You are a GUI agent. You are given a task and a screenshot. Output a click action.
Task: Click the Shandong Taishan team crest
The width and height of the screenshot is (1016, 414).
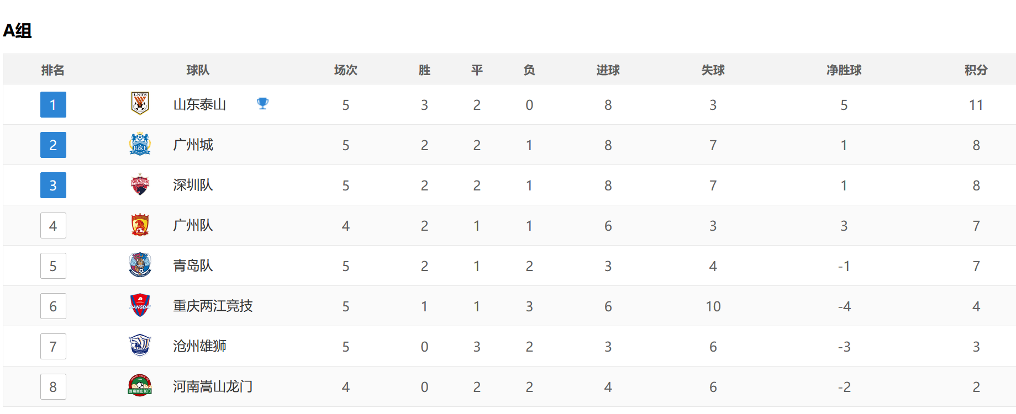pyautogui.click(x=140, y=103)
